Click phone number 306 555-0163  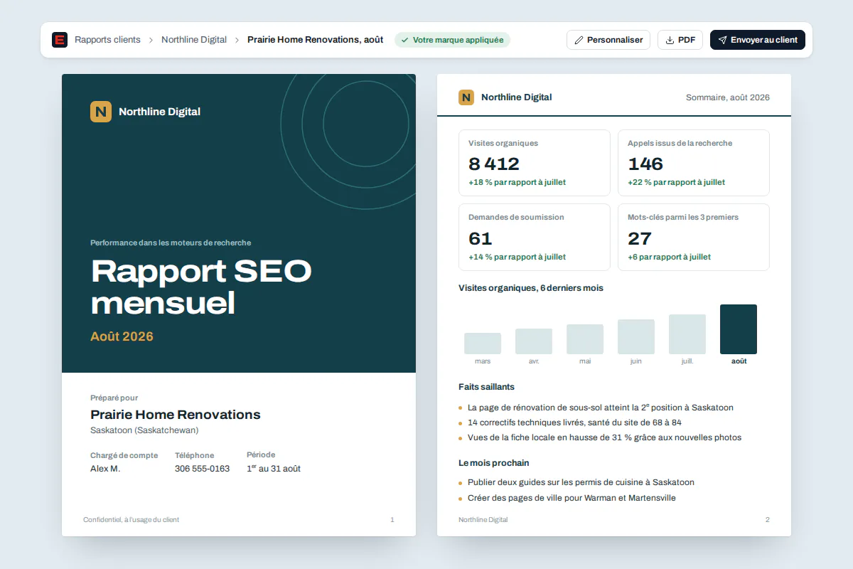pos(202,469)
